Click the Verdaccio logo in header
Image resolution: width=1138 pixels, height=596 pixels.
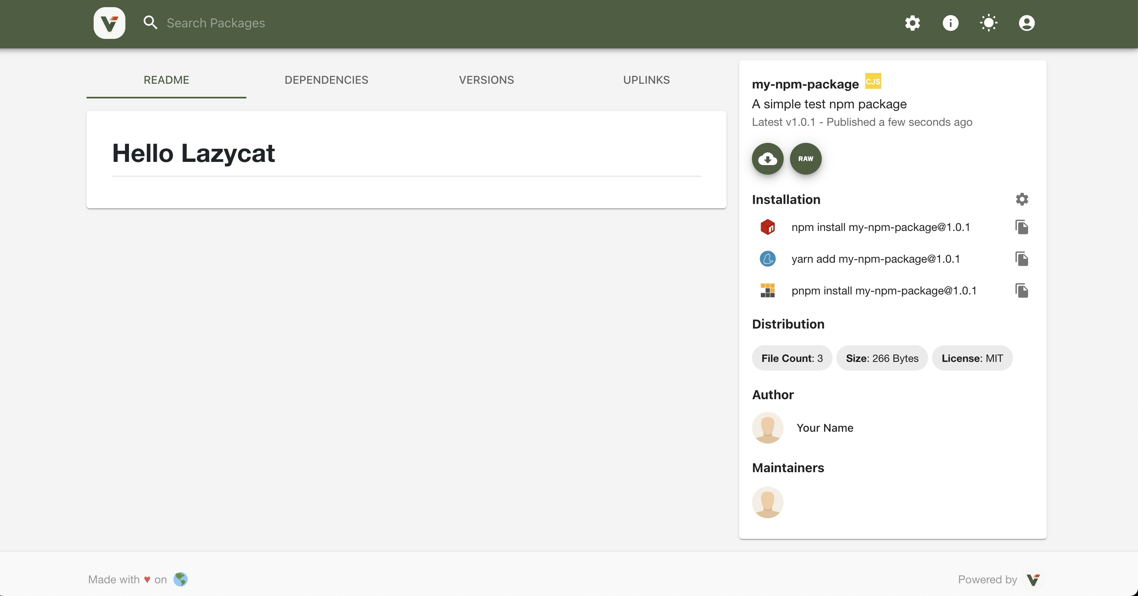[109, 23]
